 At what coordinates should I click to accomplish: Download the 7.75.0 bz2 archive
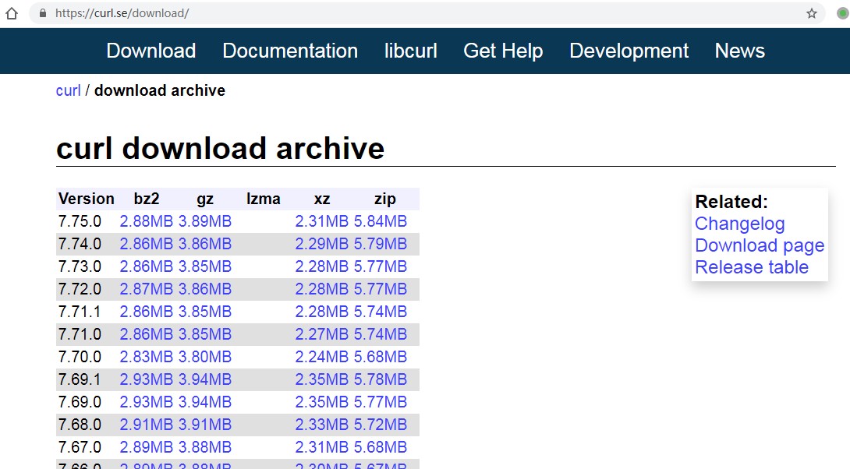(x=146, y=221)
